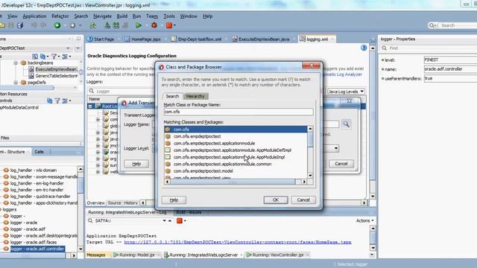The image size is (477, 268).
Task: Click the magnifier search icon beside logger name field
Action: tap(346, 124)
